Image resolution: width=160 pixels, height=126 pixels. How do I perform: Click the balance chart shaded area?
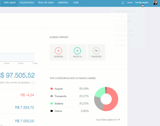[17, 57]
